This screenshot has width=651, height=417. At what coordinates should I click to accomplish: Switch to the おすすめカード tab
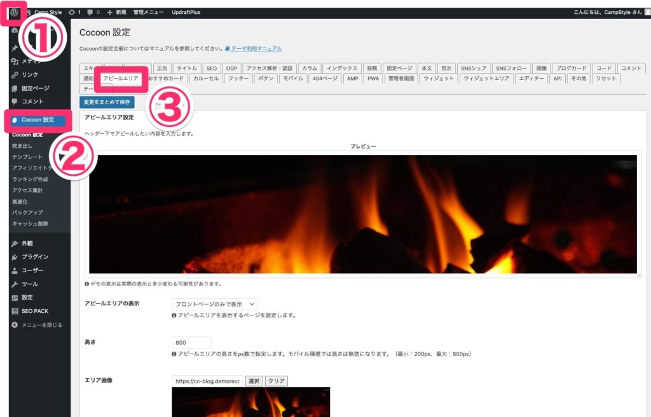click(166, 78)
